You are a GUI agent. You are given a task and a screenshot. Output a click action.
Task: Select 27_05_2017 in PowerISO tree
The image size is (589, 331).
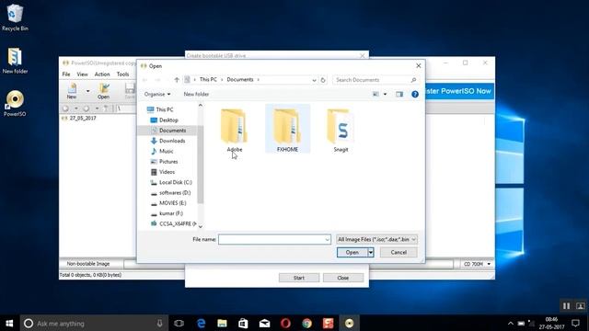pyautogui.click(x=83, y=118)
